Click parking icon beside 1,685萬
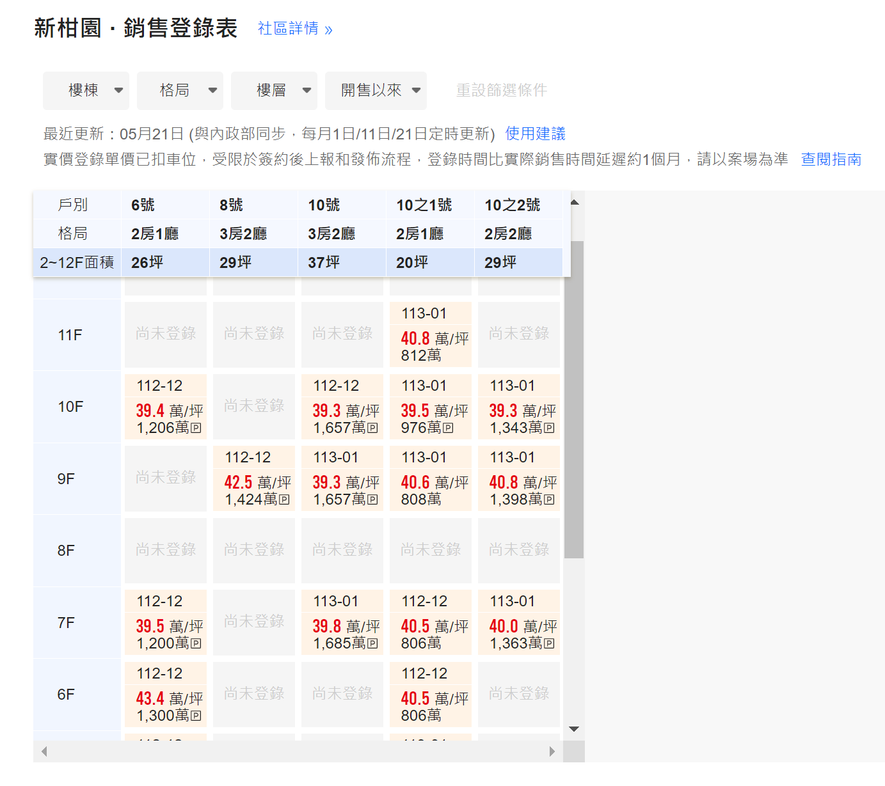This screenshot has width=885, height=786. coord(373,643)
